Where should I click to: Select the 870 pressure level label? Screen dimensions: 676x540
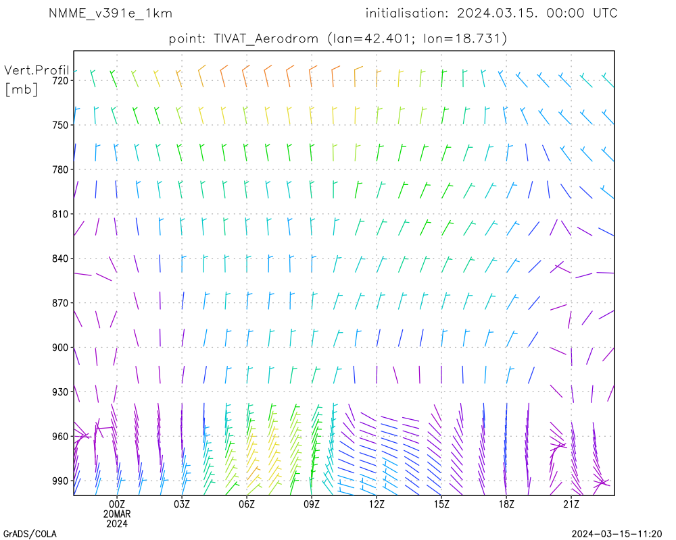tap(60, 303)
